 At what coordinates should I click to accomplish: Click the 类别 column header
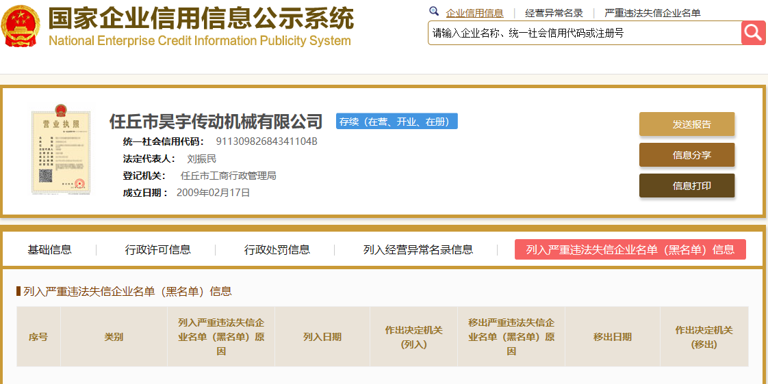(x=114, y=337)
